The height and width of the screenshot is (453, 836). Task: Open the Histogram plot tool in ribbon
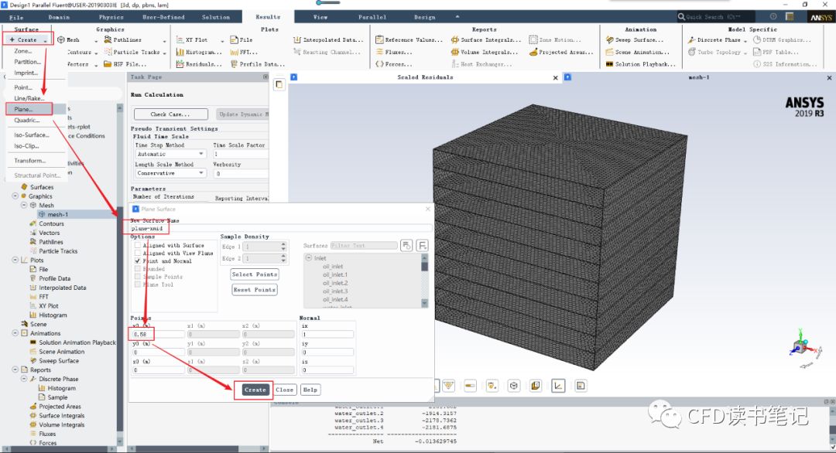pyautogui.click(x=198, y=52)
